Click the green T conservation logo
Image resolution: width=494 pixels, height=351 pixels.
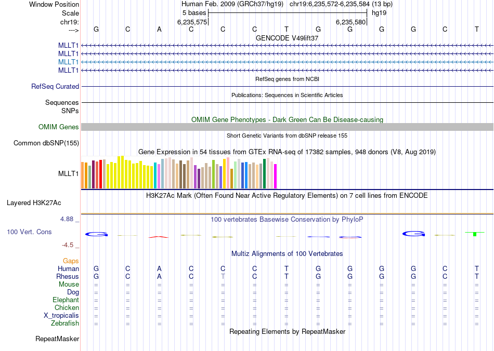(x=475, y=234)
